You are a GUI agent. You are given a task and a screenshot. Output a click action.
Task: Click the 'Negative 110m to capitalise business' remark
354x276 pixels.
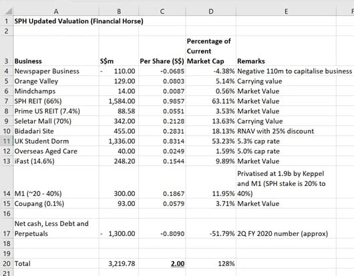[x=295, y=71]
